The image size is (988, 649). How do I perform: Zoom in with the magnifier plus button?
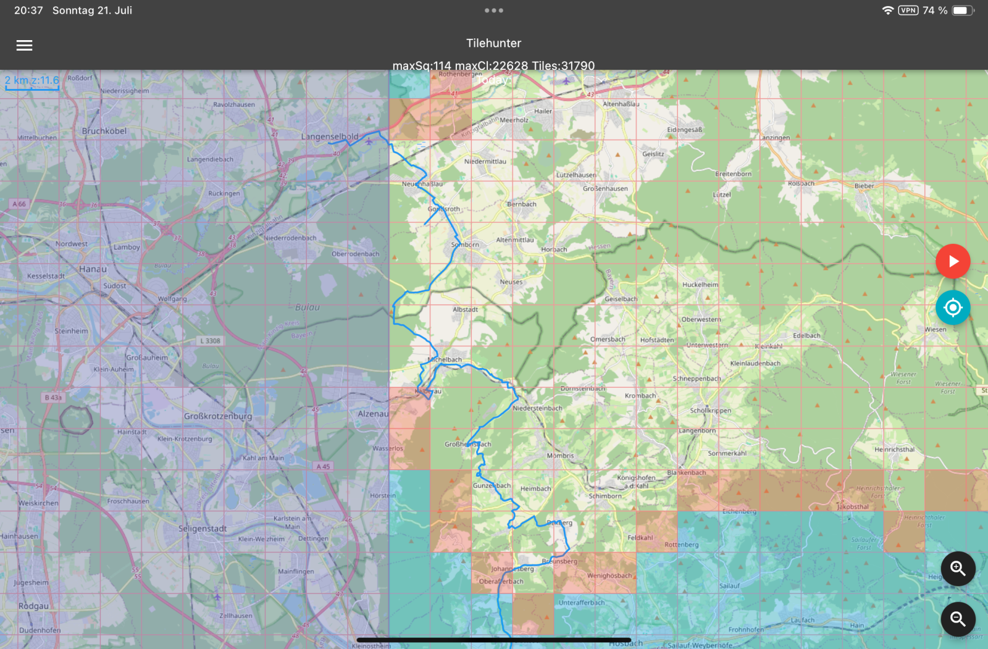coord(958,568)
